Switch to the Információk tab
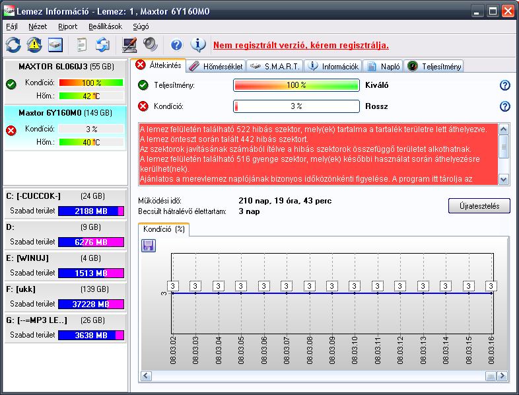519x395 pixels. (x=333, y=66)
